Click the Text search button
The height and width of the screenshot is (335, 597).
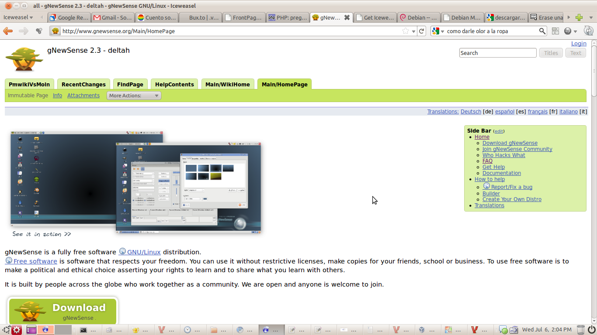tap(576, 53)
